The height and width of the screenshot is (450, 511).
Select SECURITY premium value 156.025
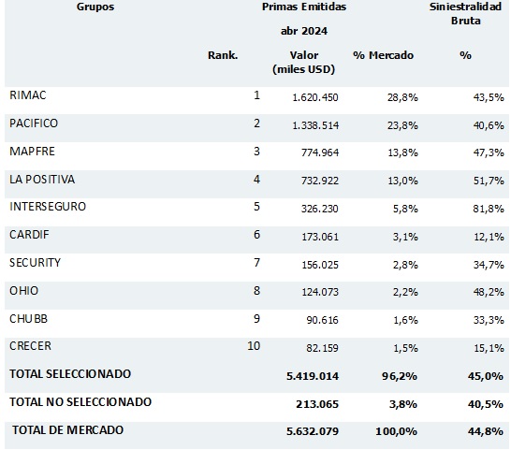tap(320, 265)
